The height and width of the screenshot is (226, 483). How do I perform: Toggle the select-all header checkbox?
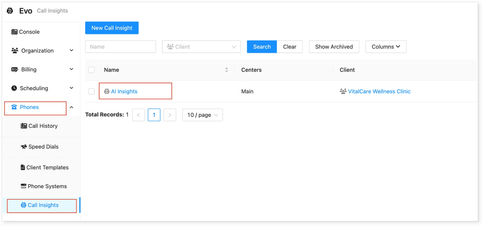click(92, 70)
